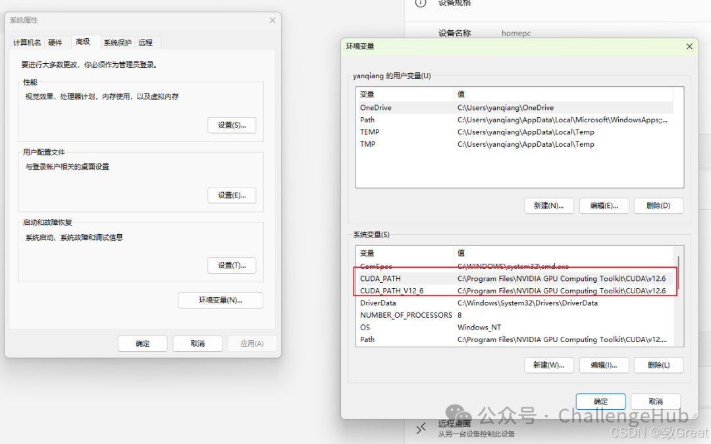711x444 pixels.
Task: Switch to the 硬件 tab
Action: click(55, 43)
